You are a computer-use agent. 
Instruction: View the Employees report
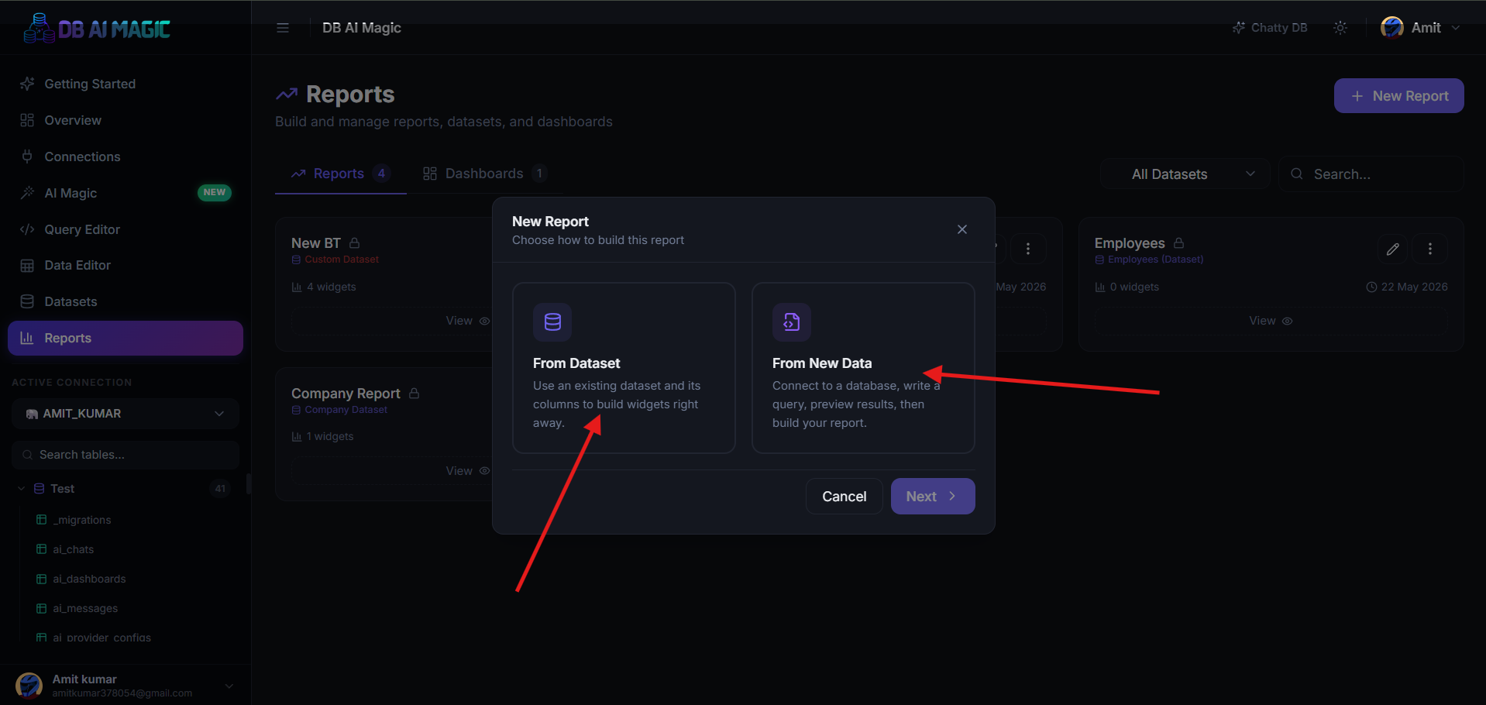(1271, 321)
